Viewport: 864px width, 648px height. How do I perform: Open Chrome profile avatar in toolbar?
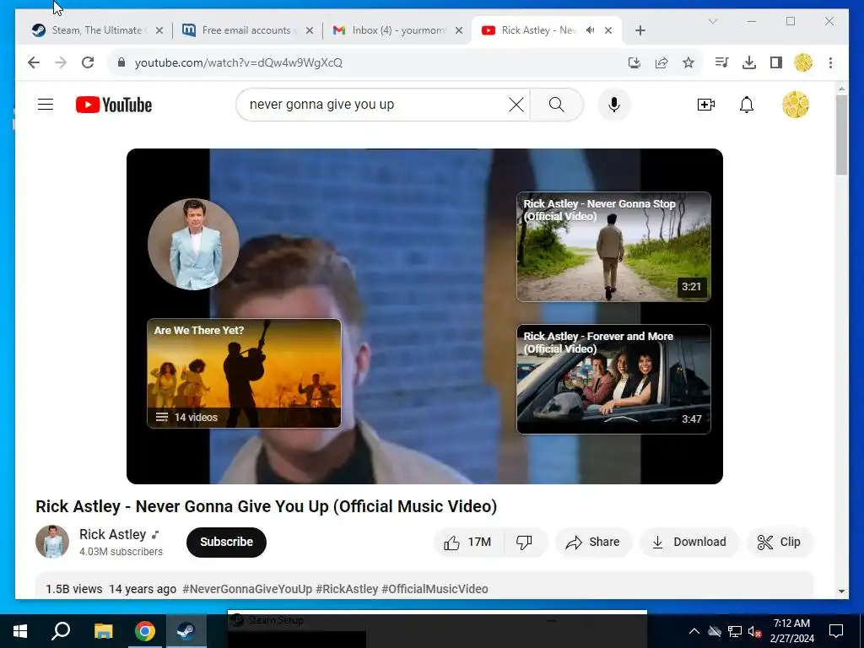click(803, 62)
